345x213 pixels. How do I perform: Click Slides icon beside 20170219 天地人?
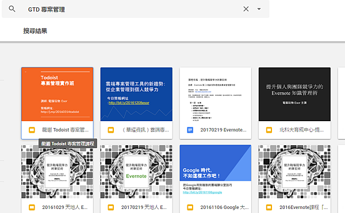pos(111,207)
